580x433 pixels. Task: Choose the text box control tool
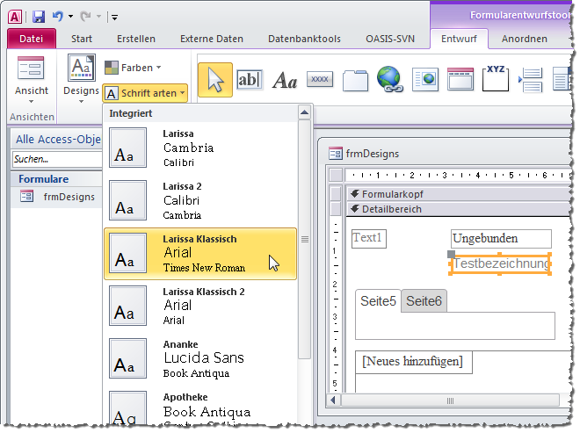[x=249, y=80]
